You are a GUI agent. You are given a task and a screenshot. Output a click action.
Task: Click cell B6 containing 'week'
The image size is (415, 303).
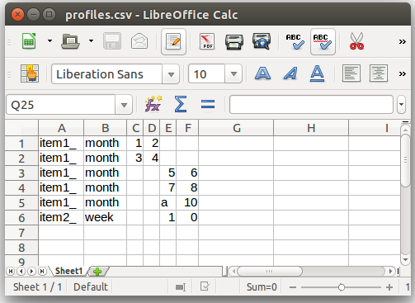coord(105,218)
